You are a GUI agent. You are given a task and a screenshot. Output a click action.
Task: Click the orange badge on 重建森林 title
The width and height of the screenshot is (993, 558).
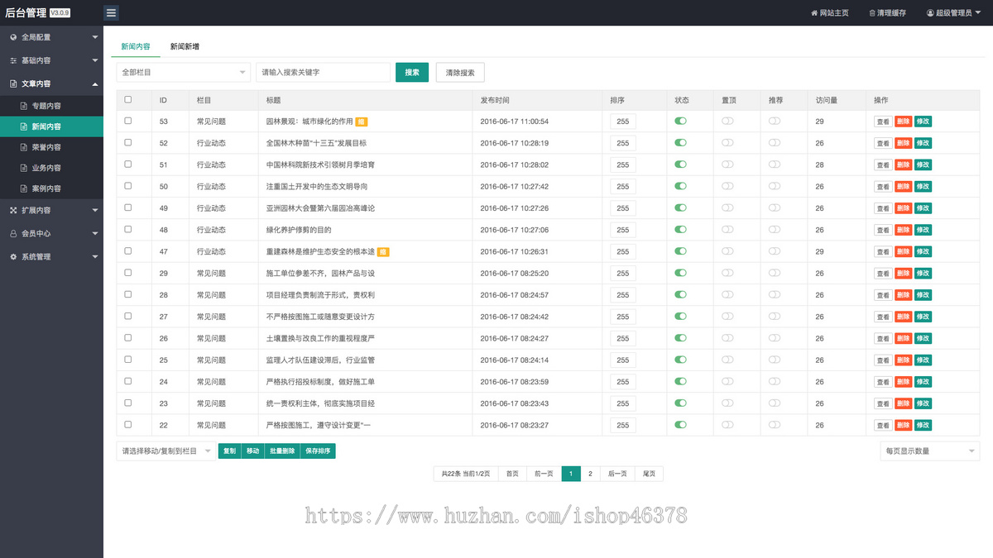383,251
